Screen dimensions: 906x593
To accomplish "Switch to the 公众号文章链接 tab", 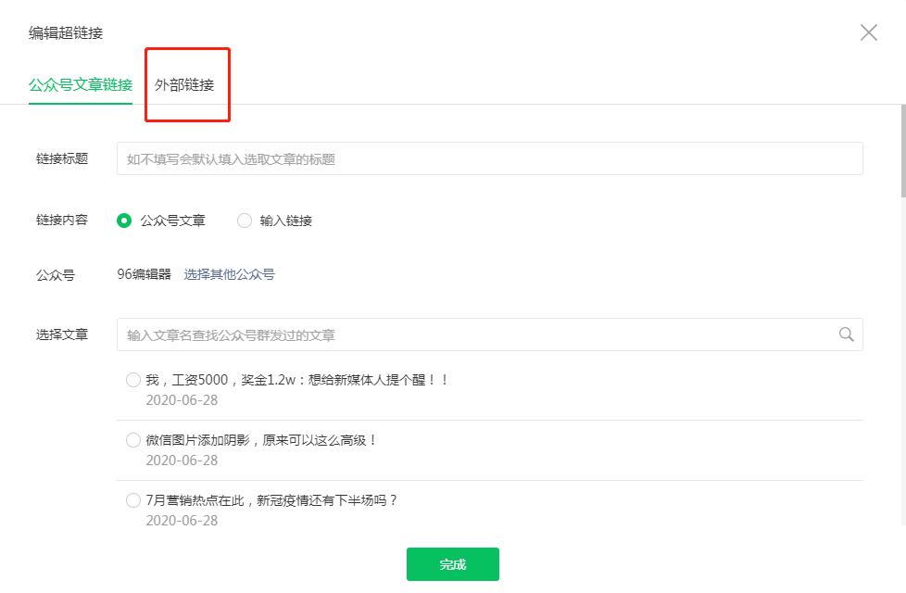I will pos(80,84).
